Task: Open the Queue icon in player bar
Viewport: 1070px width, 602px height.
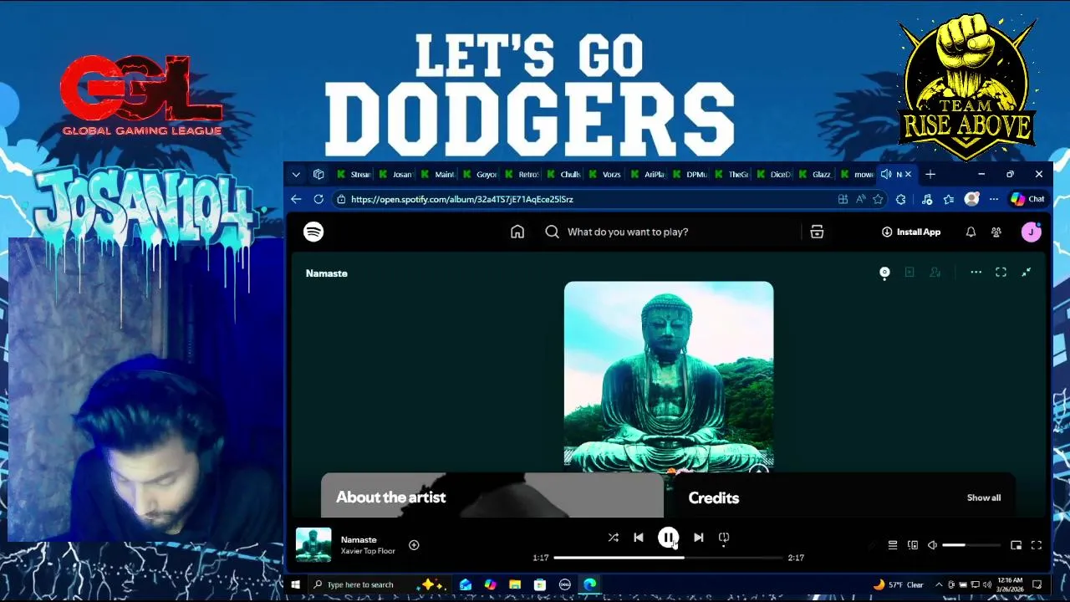Action: (x=893, y=545)
